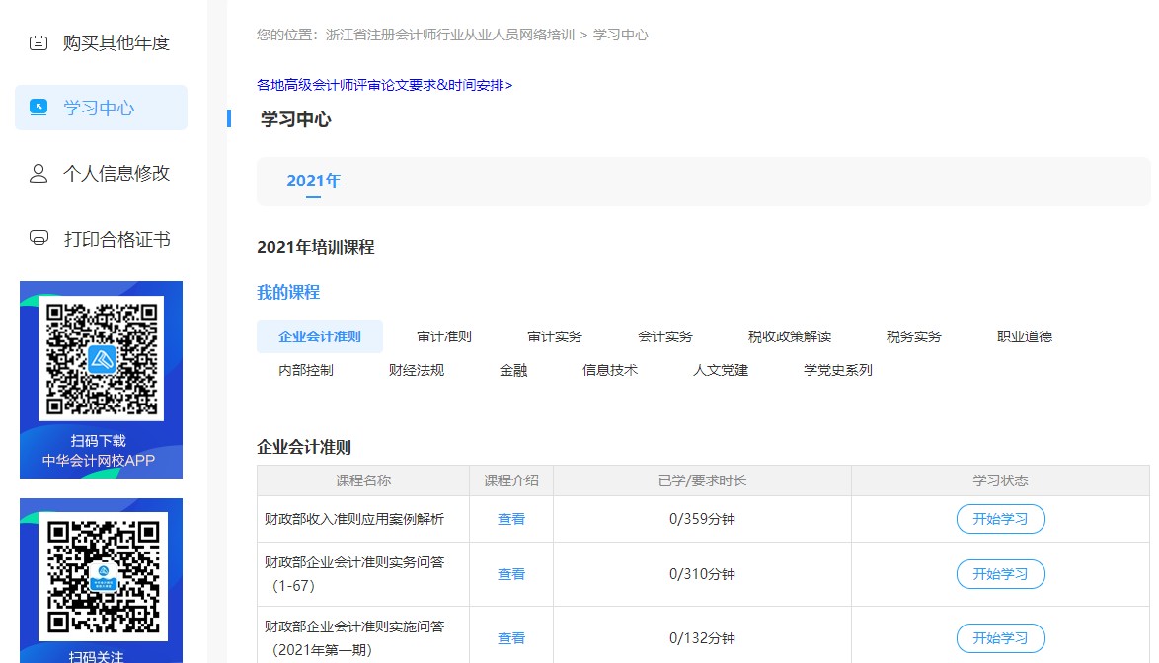This screenshot has width=1159, height=663.
Task: Open the 学党史系列 category
Action: pyautogui.click(x=838, y=370)
